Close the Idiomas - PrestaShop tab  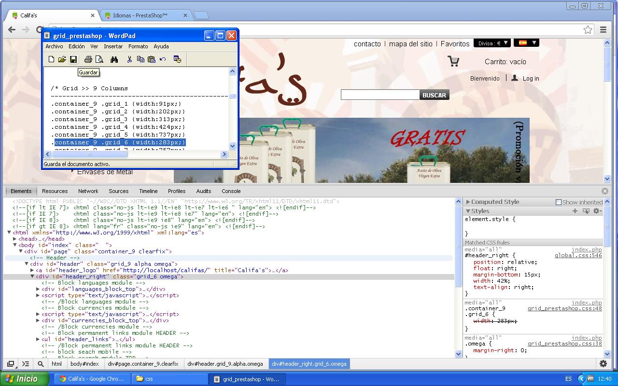185,15
